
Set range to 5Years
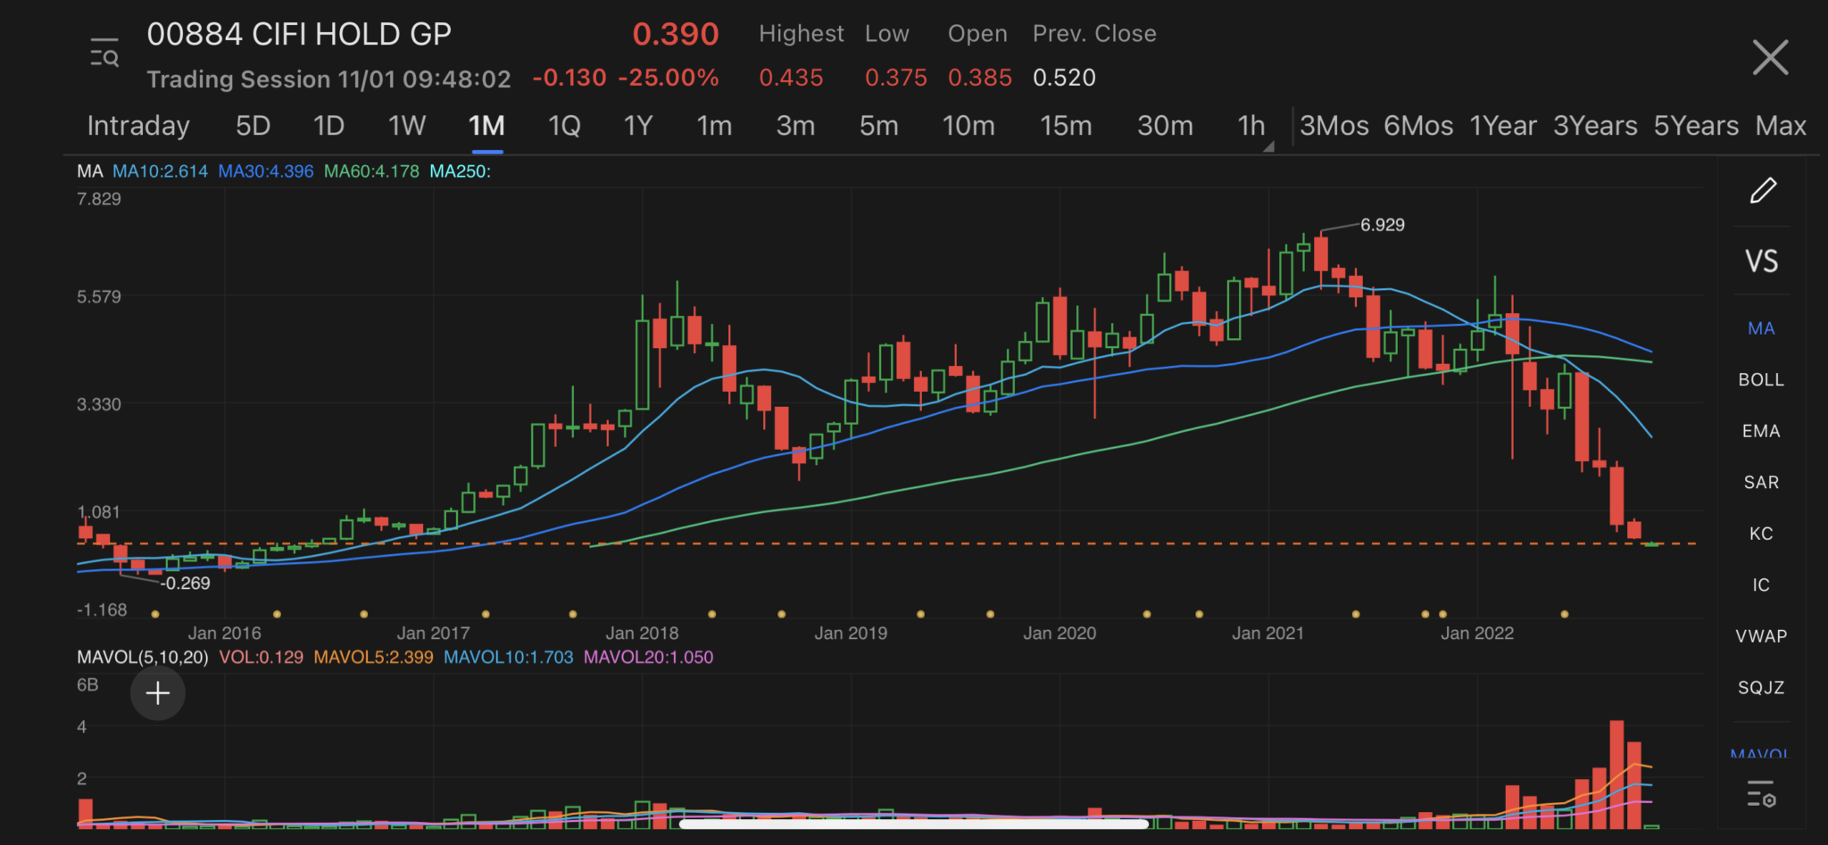tap(1696, 126)
